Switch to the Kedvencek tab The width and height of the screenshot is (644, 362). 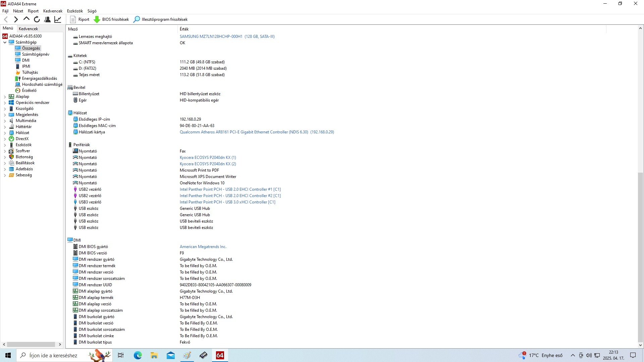29,29
